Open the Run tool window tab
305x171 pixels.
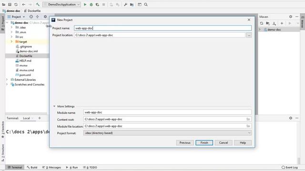(x=72, y=167)
